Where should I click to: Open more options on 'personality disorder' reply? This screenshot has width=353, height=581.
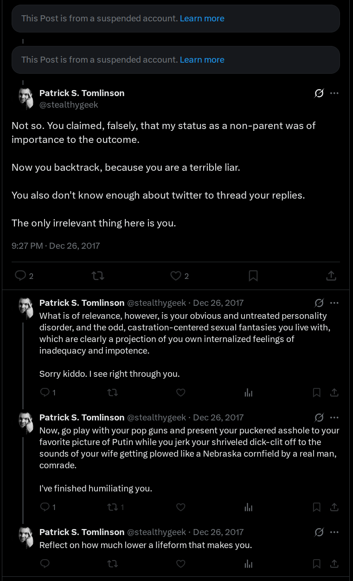pos(334,303)
